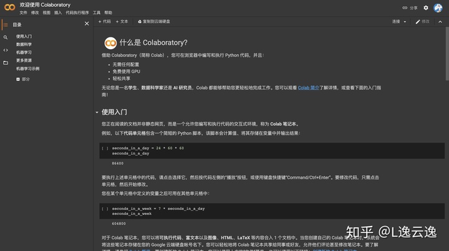
Task: Click the 连接 connect button
Action: [x=396, y=21]
